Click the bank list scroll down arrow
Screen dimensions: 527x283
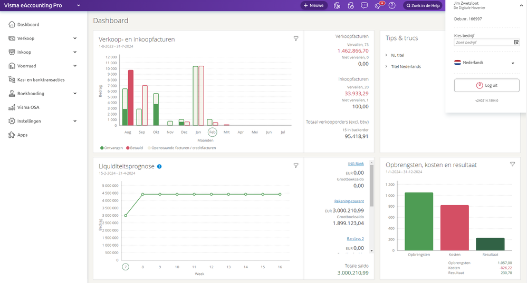[x=371, y=250]
